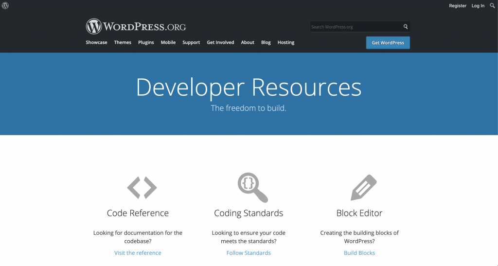The width and height of the screenshot is (498, 266).
Task: Click 'Creating the building blocks of WordPress?' text
Action: (359, 237)
